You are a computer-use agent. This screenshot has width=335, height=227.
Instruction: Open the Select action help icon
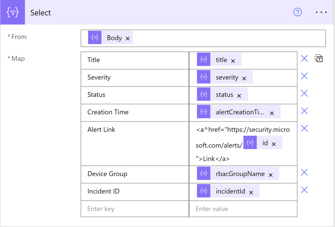click(297, 12)
